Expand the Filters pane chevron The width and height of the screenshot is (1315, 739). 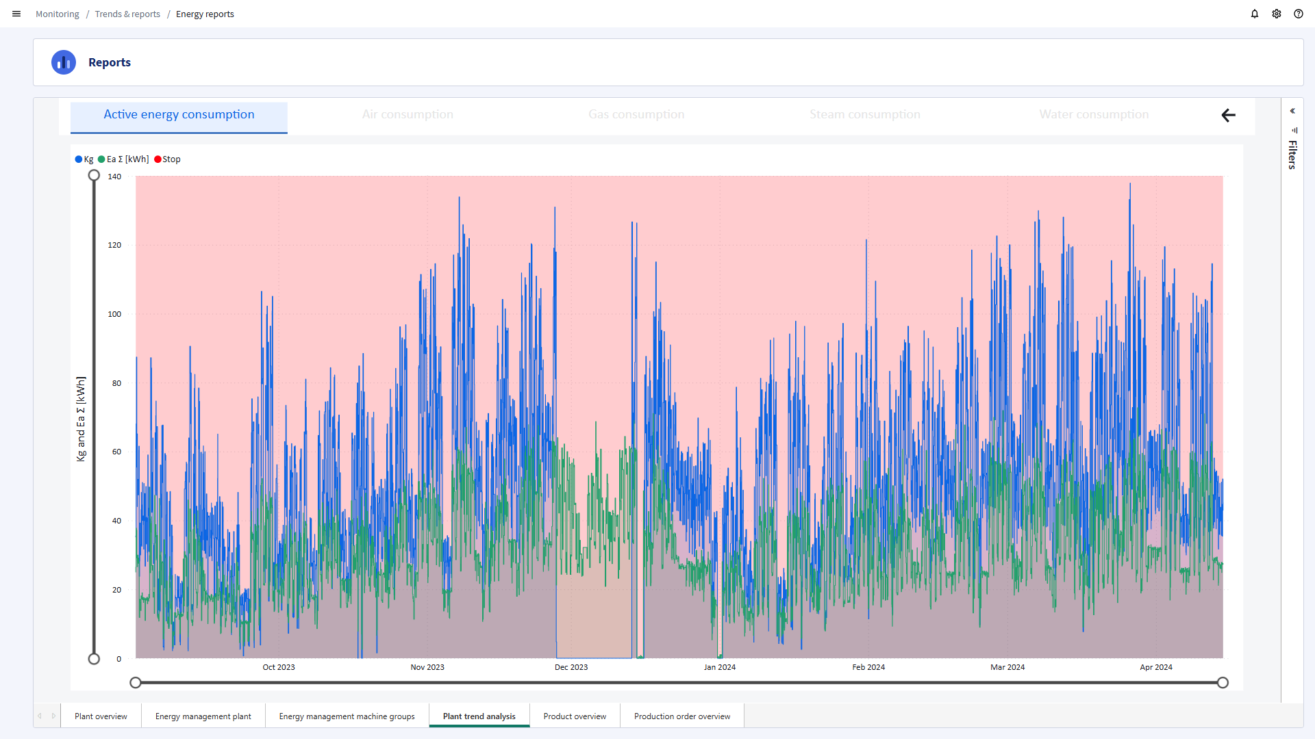1292,111
